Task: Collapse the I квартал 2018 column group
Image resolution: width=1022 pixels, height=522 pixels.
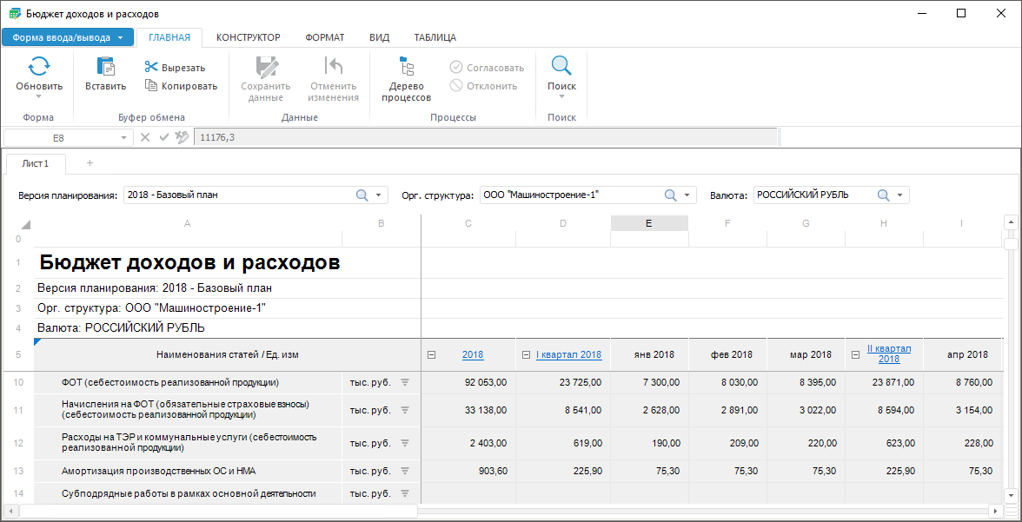Action: [x=526, y=354]
